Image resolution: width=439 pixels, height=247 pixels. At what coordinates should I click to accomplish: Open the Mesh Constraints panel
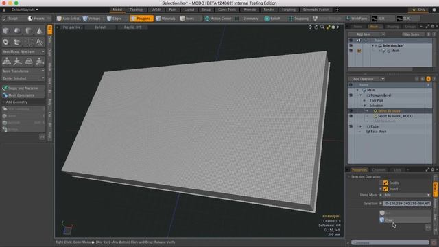point(23,95)
